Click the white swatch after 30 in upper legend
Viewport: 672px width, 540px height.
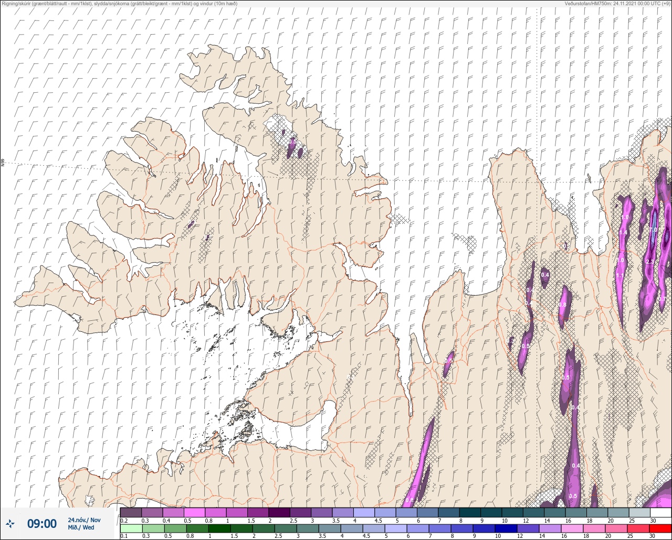[660, 512]
